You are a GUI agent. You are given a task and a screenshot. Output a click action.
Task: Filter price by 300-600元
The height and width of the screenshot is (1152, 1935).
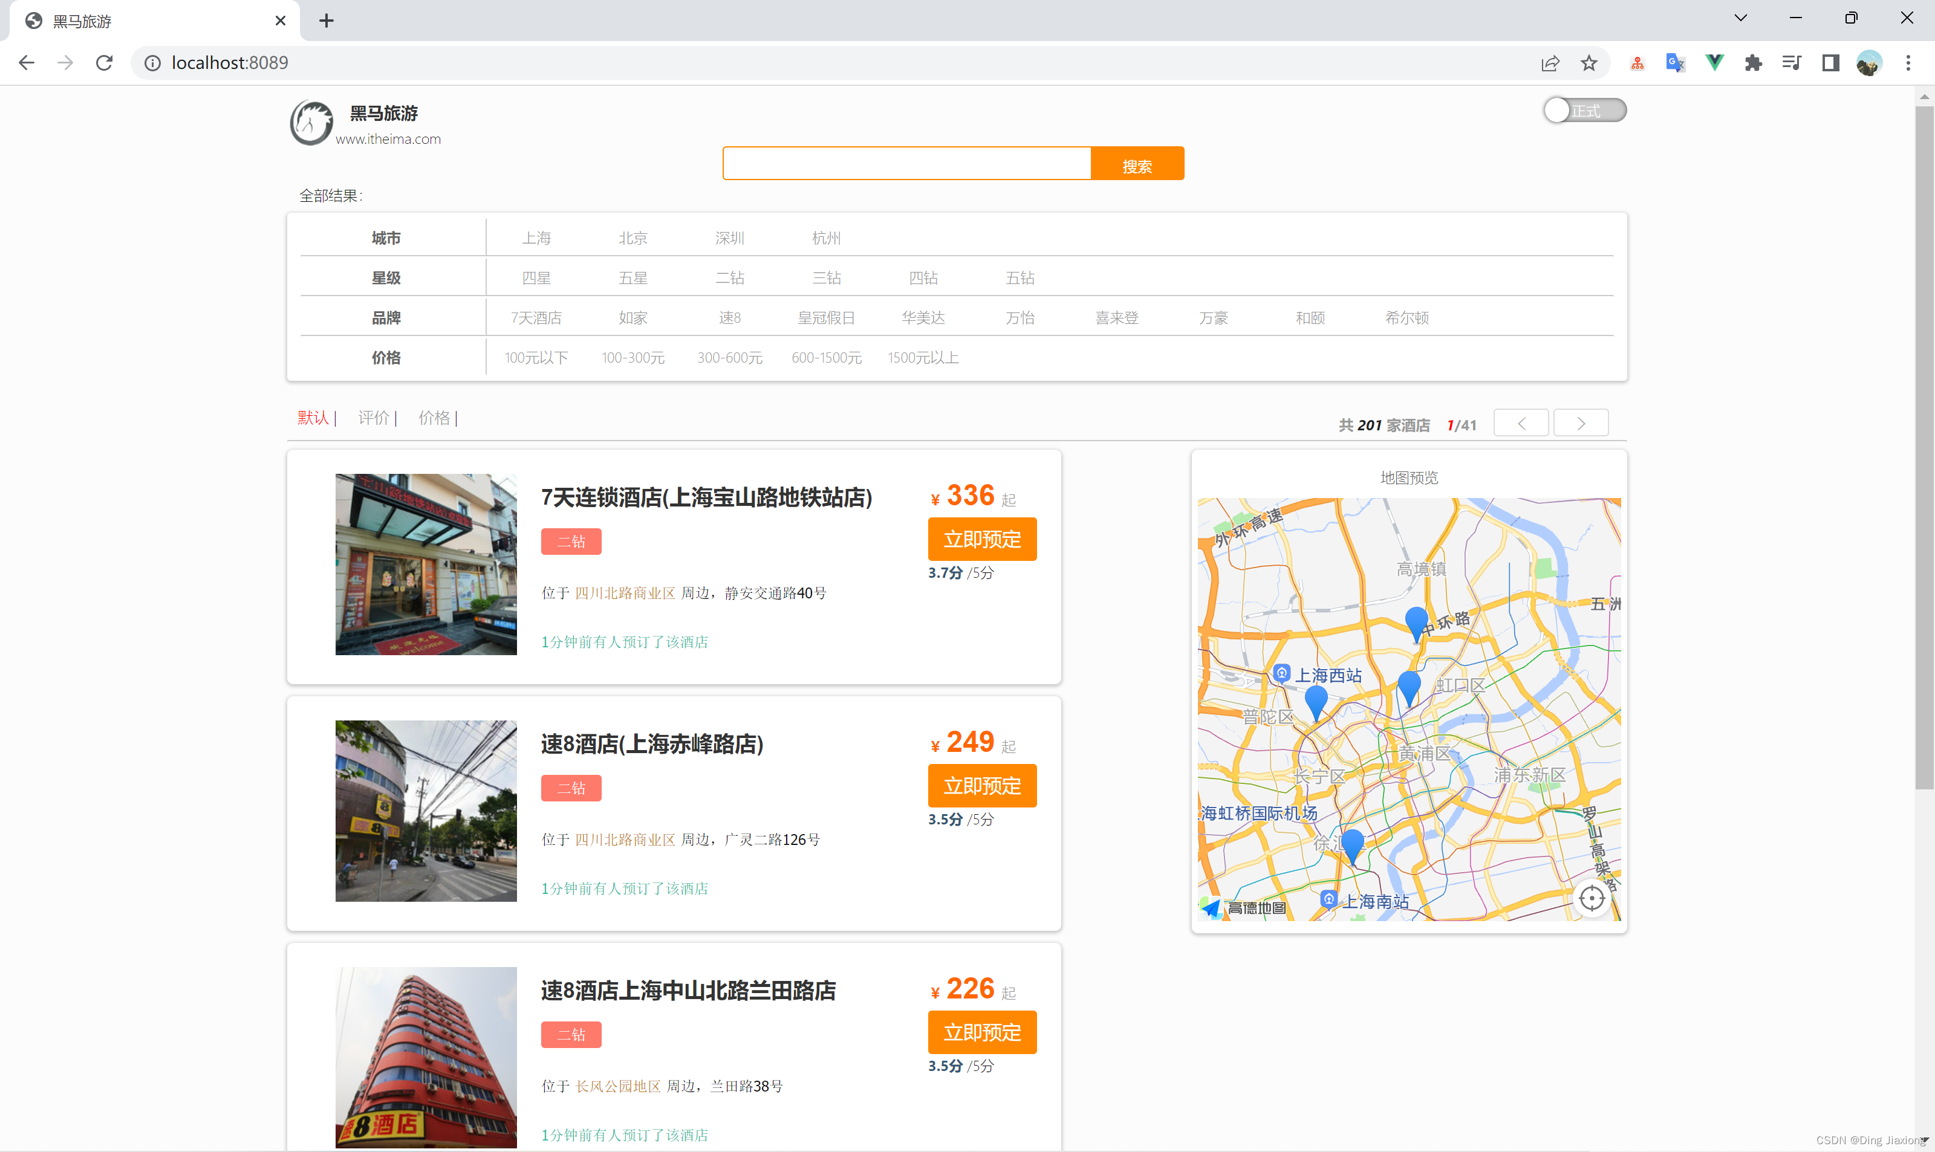pyautogui.click(x=729, y=357)
